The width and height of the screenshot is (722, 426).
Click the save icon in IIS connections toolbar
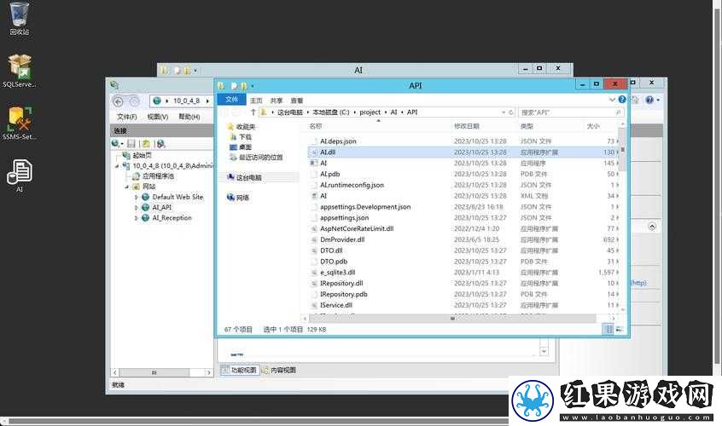pos(131,144)
